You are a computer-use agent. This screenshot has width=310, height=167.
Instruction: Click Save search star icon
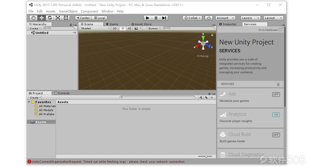(212, 98)
